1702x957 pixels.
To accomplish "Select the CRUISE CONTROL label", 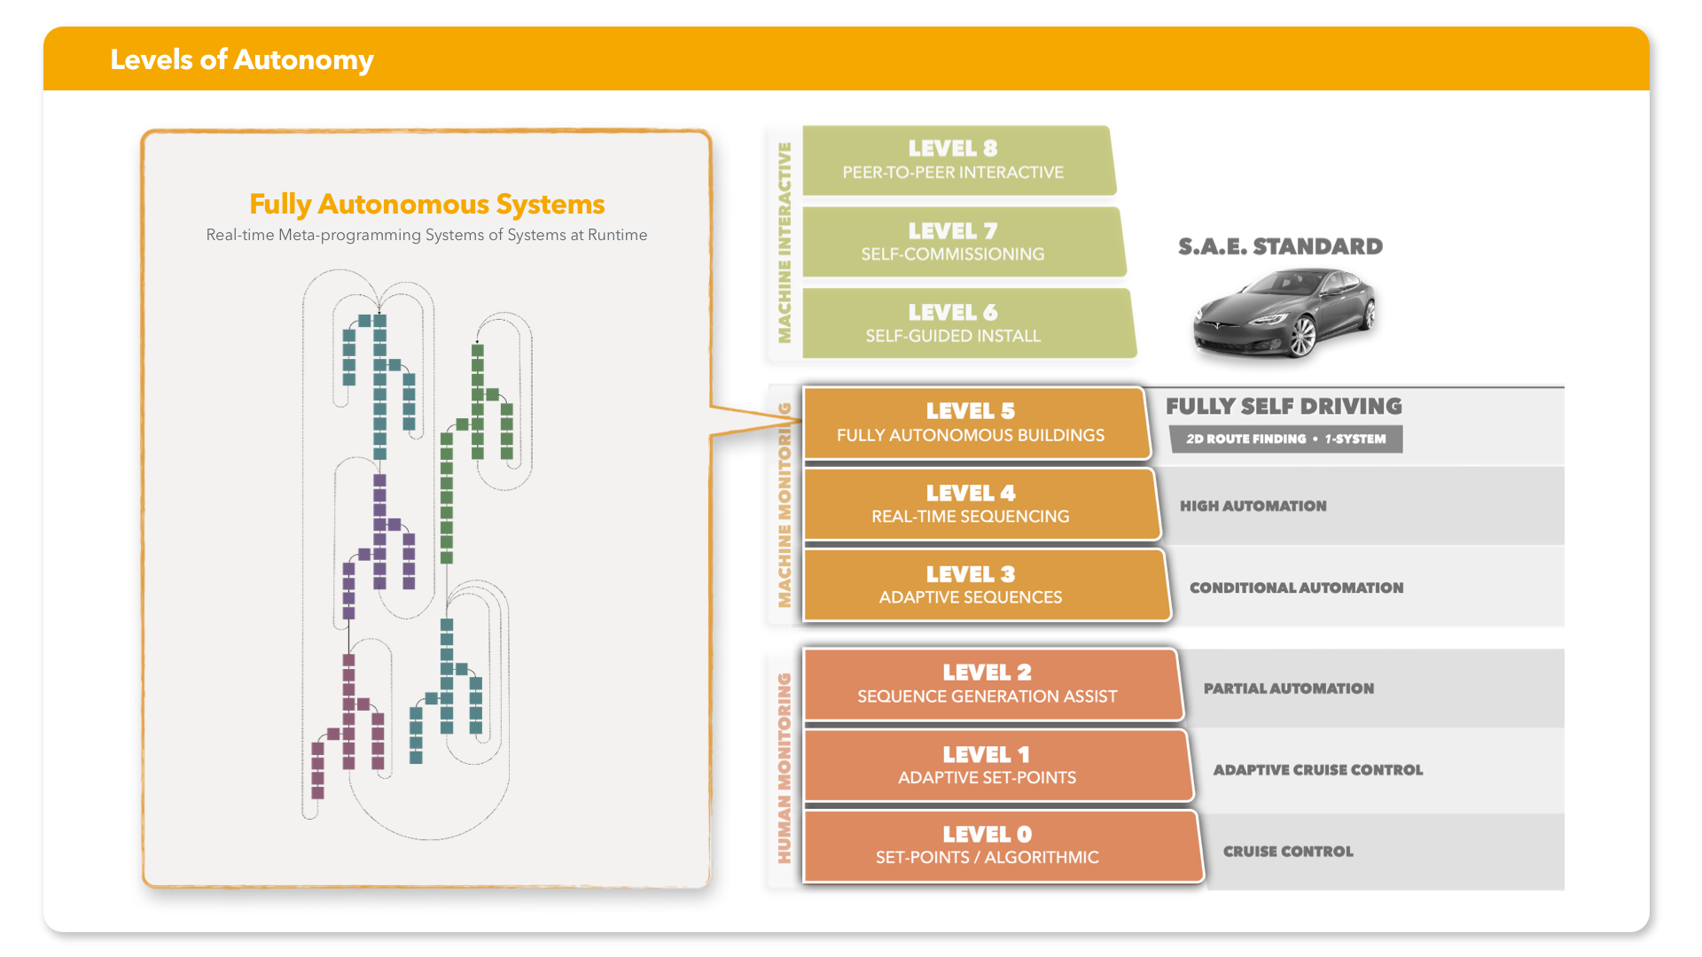I will tap(1288, 852).
